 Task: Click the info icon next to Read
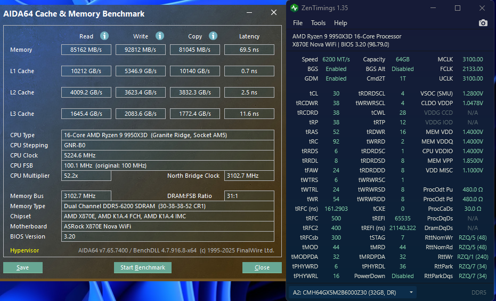pos(104,36)
